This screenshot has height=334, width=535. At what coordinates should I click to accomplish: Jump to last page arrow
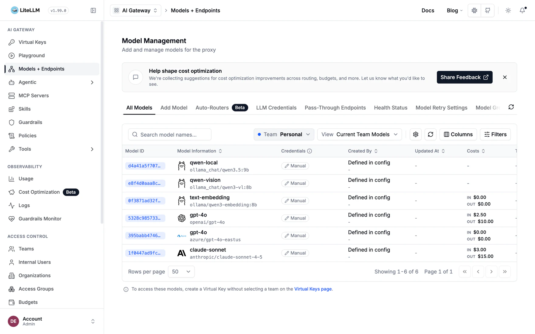click(x=505, y=272)
